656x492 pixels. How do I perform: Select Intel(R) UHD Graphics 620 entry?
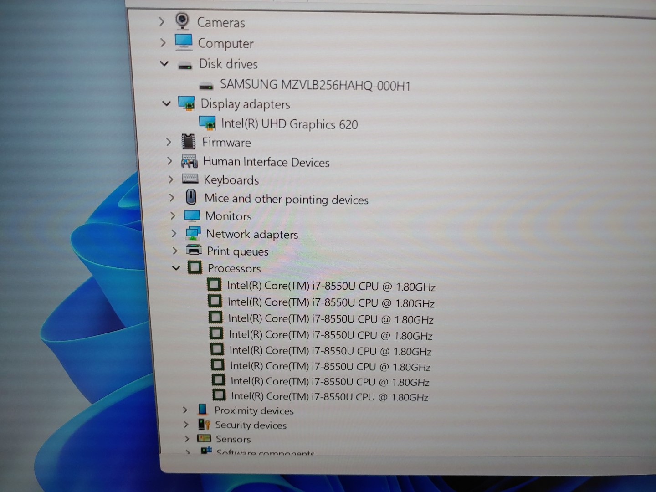(x=290, y=124)
